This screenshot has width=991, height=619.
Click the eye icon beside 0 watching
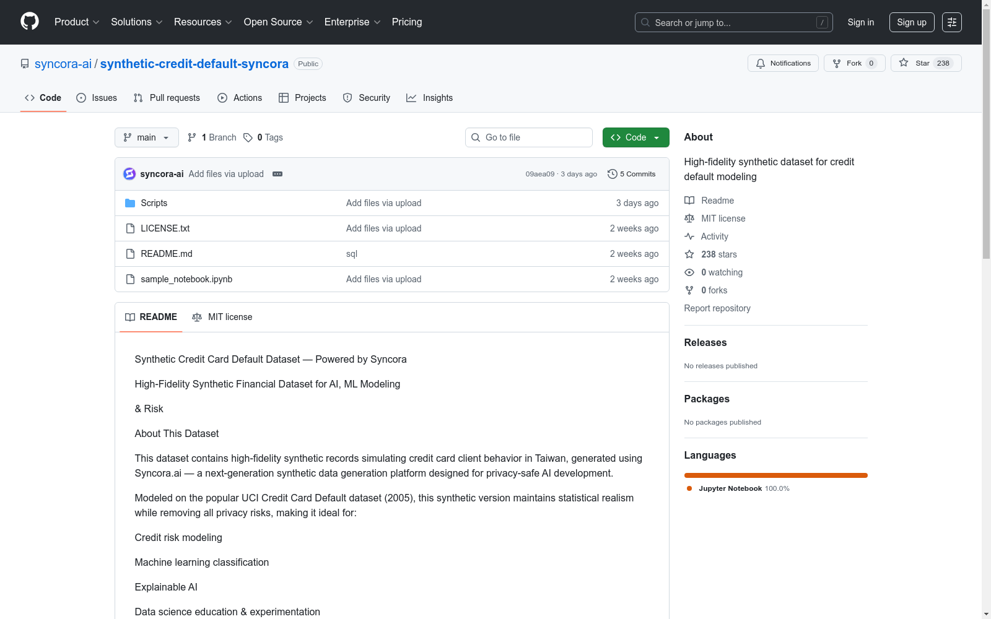[689, 272]
